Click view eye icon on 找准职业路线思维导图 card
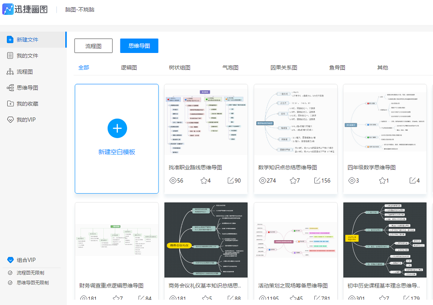The width and height of the screenshot is (433, 305). (x=173, y=180)
